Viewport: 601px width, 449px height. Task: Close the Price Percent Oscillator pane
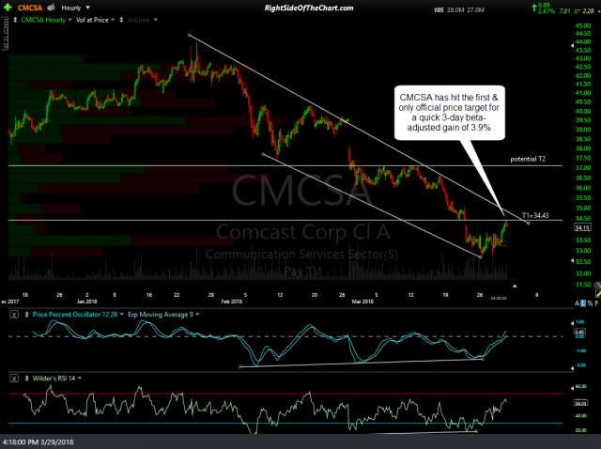tap(14, 315)
